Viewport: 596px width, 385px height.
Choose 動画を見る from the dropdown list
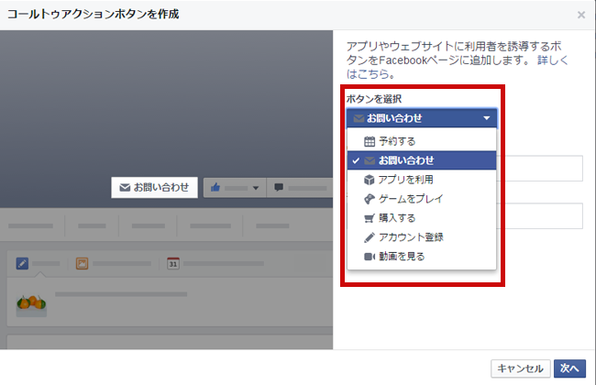(x=422, y=257)
